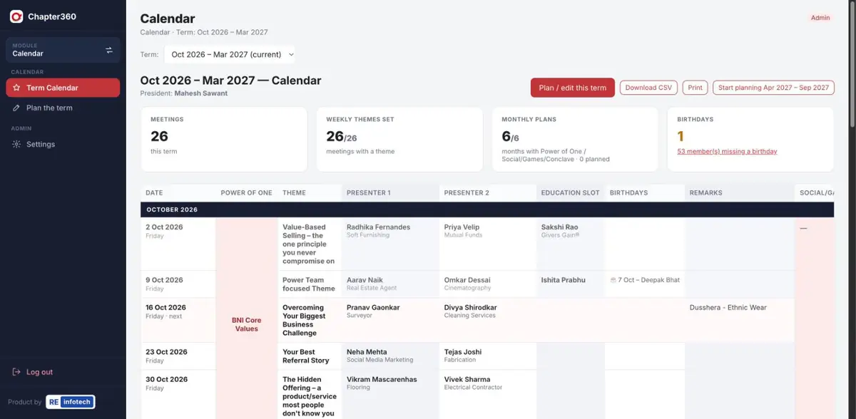The width and height of the screenshot is (856, 419).
Task: Click presenter Vivek Sharma
Action: pos(467,380)
